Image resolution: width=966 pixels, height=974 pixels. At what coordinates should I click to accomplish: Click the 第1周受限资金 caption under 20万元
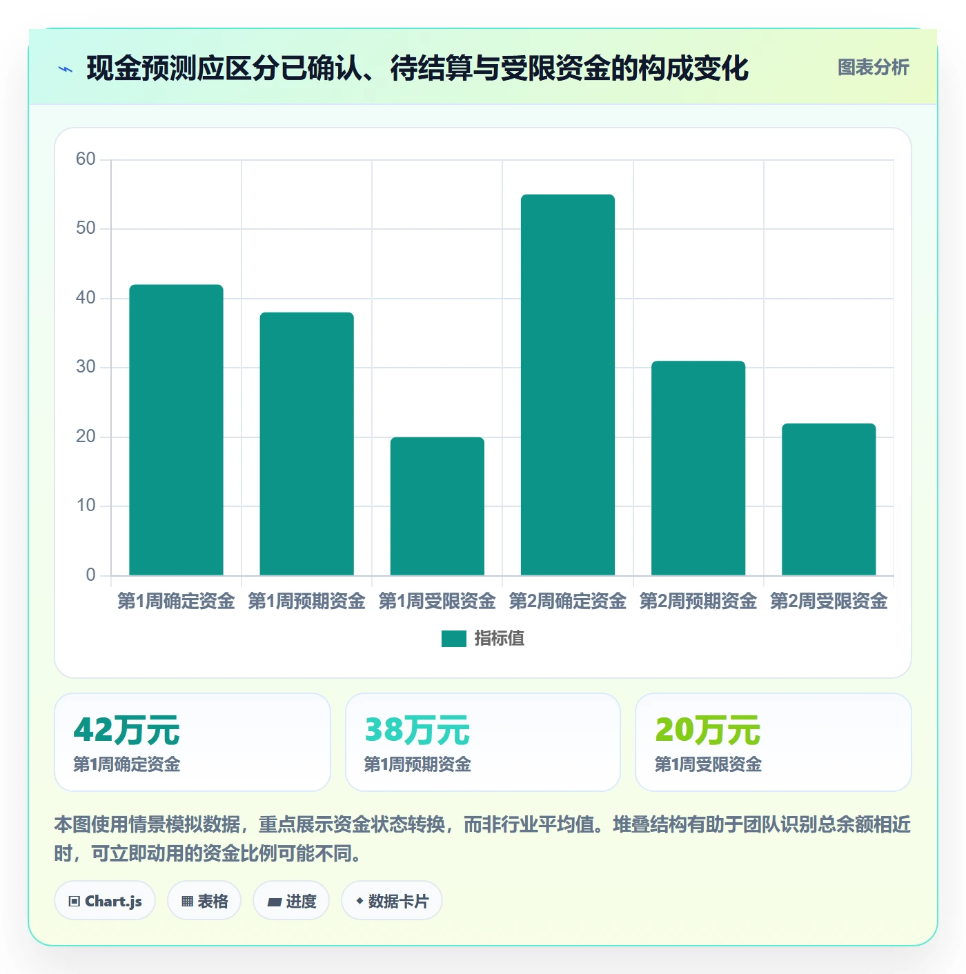coord(708,764)
